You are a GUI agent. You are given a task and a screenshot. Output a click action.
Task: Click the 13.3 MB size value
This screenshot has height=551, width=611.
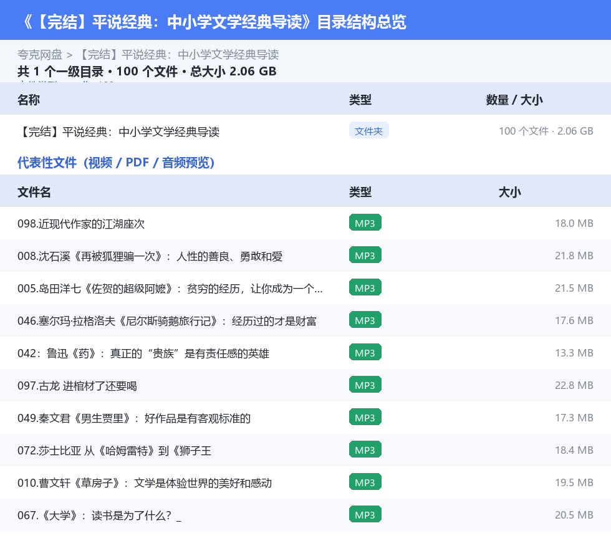click(x=574, y=353)
